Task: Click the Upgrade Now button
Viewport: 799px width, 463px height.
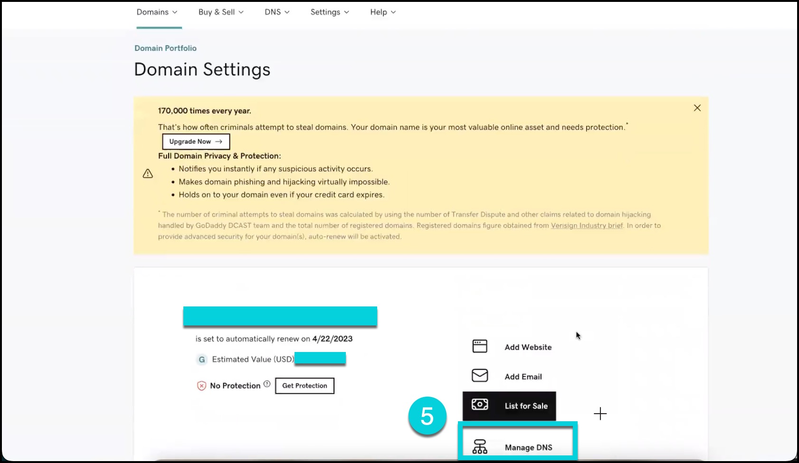Action: point(196,141)
